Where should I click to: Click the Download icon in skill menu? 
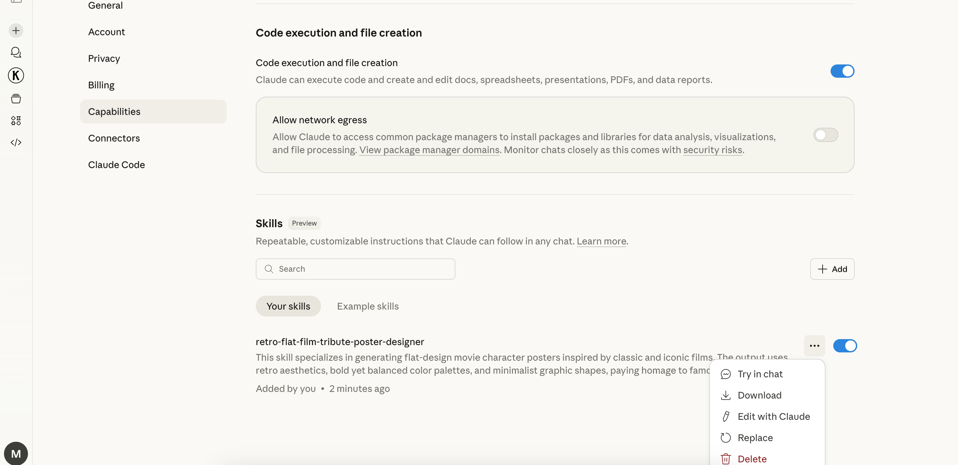coord(725,395)
